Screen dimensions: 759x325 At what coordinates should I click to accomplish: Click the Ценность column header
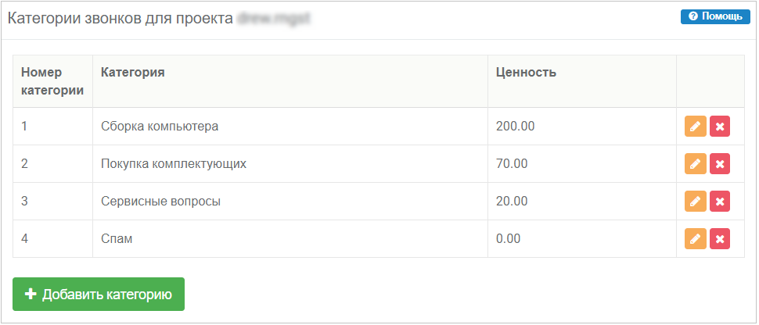coord(526,73)
